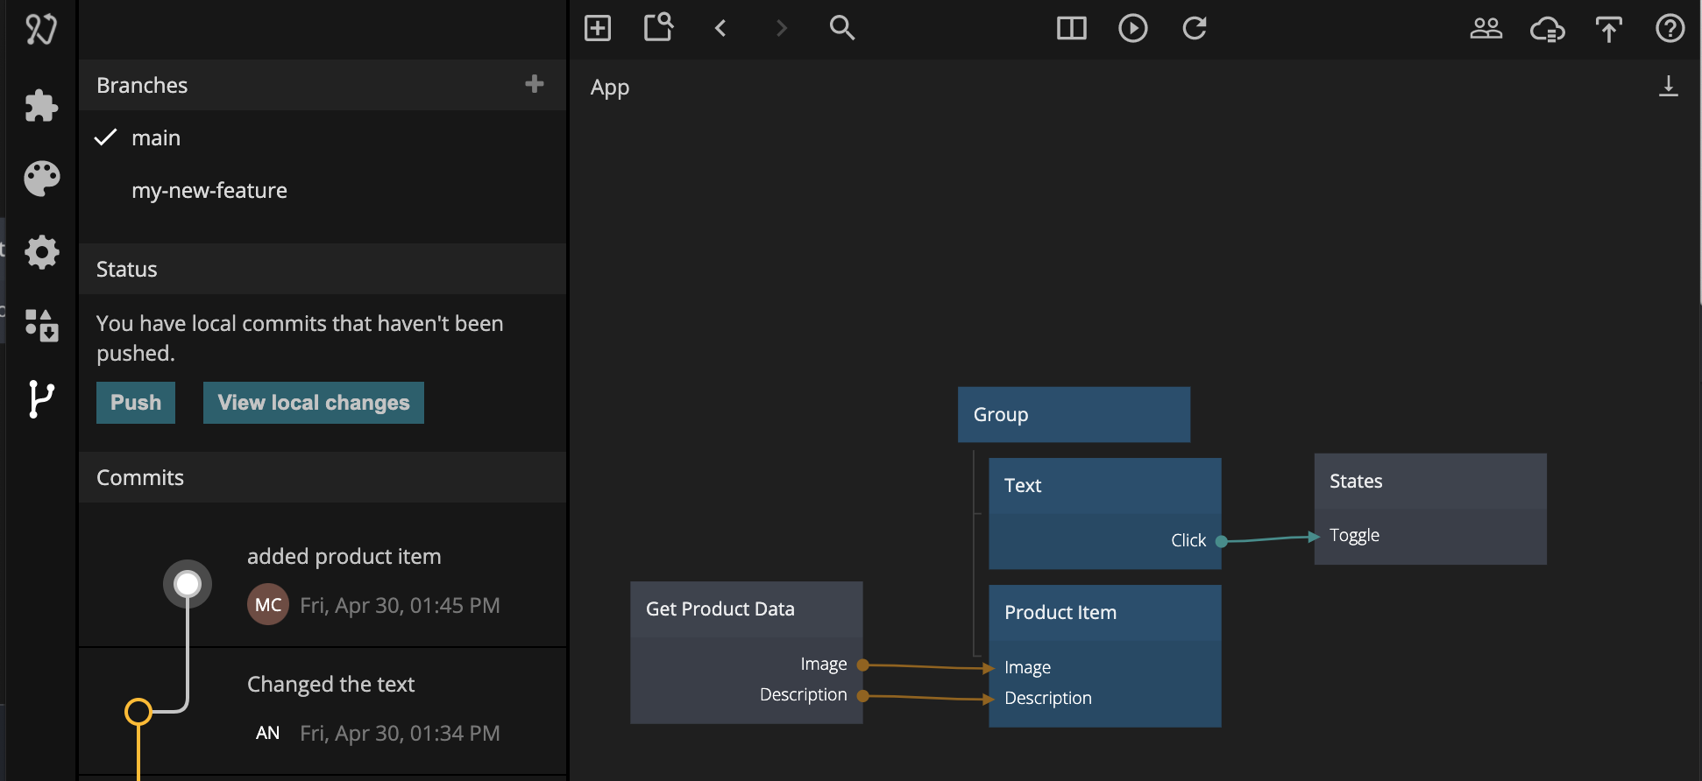The image size is (1702, 781).
Task: Add a new branch with plus icon
Action: tap(534, 84)
